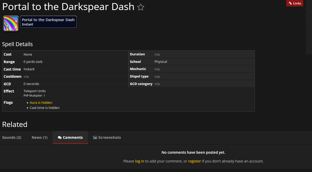Select the 'Teleport Units' effect text
Image resolution: width=312 pixels, height=172 pixels.
click(x=35, y=91)
